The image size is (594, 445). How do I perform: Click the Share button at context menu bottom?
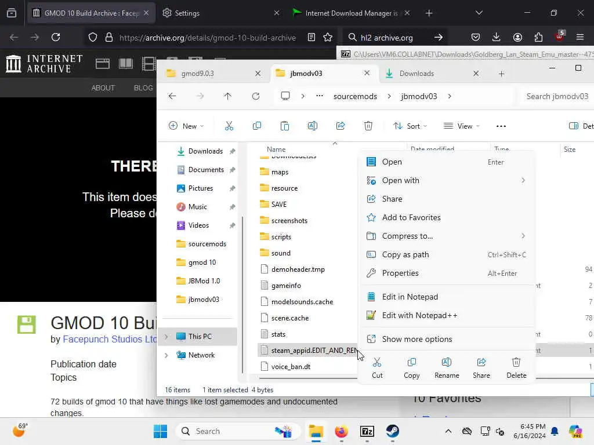click(x=481, y=368)
